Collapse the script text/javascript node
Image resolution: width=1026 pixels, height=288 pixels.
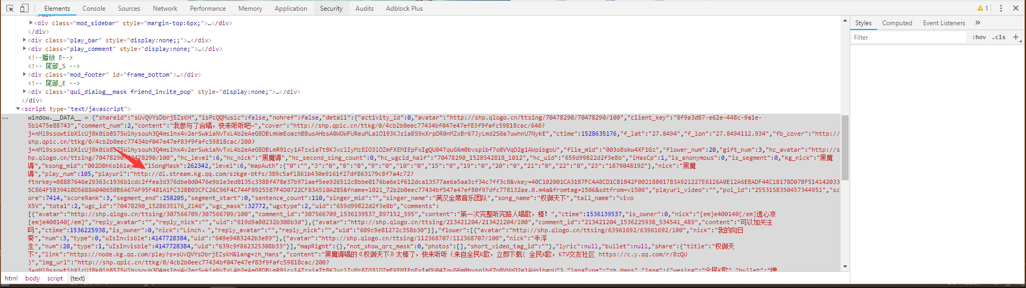pyautogui.click(x=18, y=109)
